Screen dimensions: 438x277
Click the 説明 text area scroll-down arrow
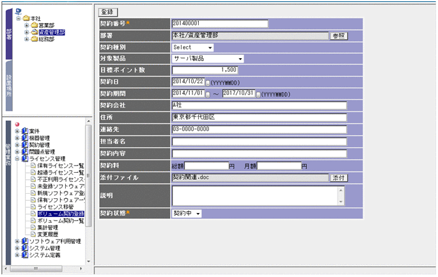(341, 202)
